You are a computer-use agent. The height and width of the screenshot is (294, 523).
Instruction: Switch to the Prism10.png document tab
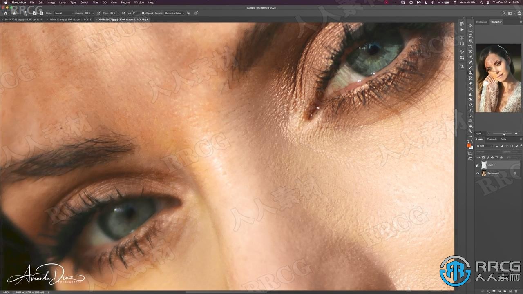click(x=71, y=19)
